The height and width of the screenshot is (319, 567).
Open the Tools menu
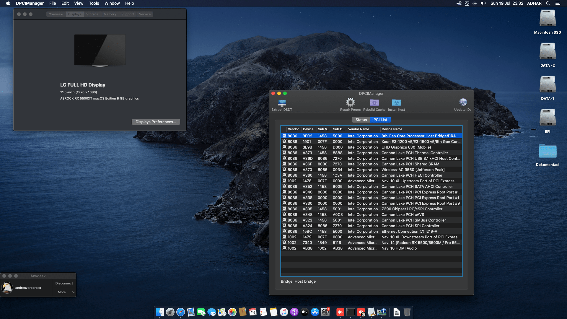pos(94,3)
